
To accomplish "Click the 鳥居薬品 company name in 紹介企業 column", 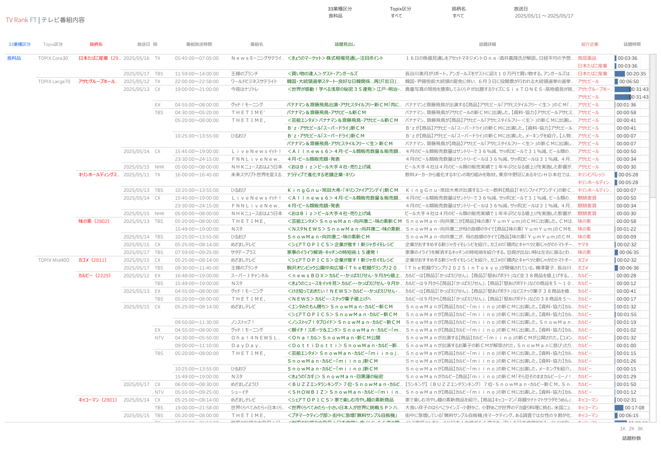I will click(587, 58).
